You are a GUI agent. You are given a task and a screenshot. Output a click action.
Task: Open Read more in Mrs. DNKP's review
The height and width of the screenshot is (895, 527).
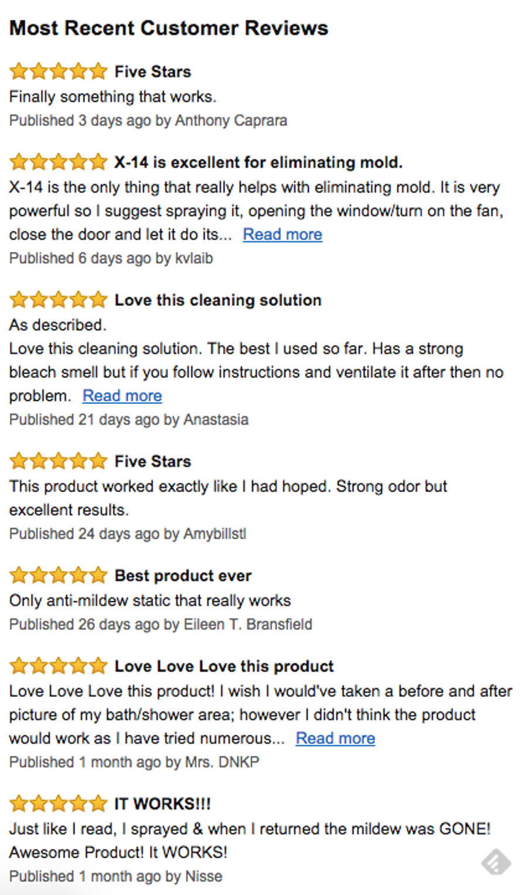[x=335, y=739]
